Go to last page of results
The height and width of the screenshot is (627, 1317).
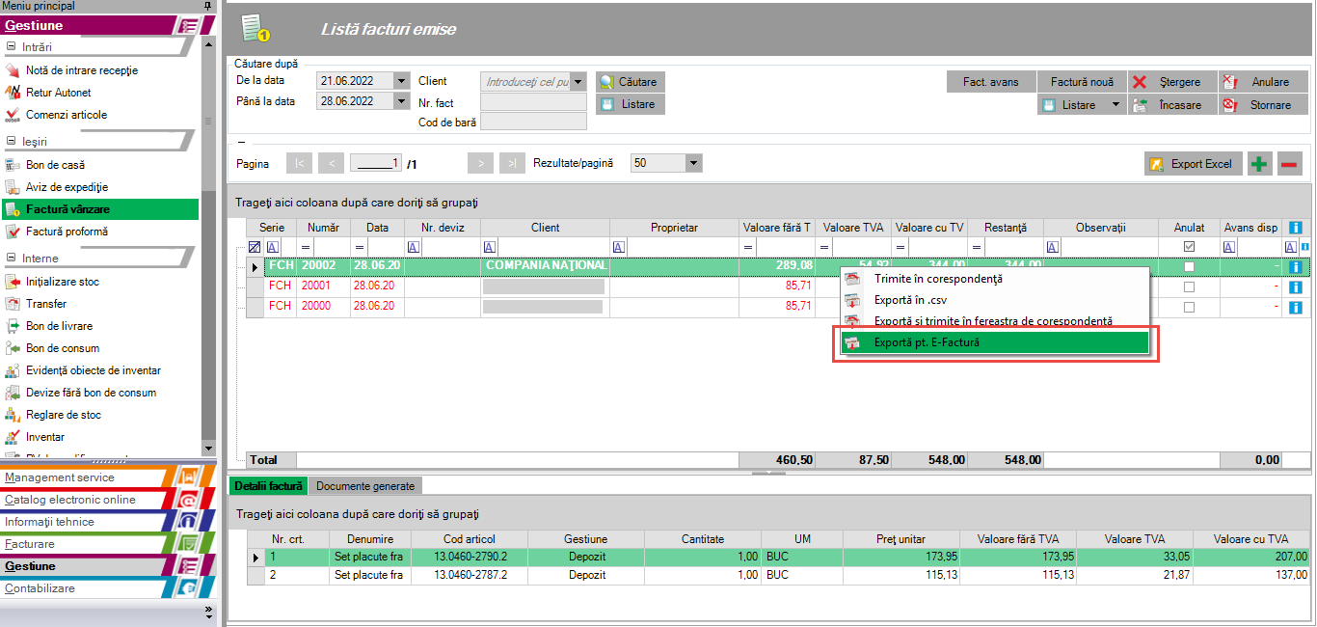tap(513, 164)
